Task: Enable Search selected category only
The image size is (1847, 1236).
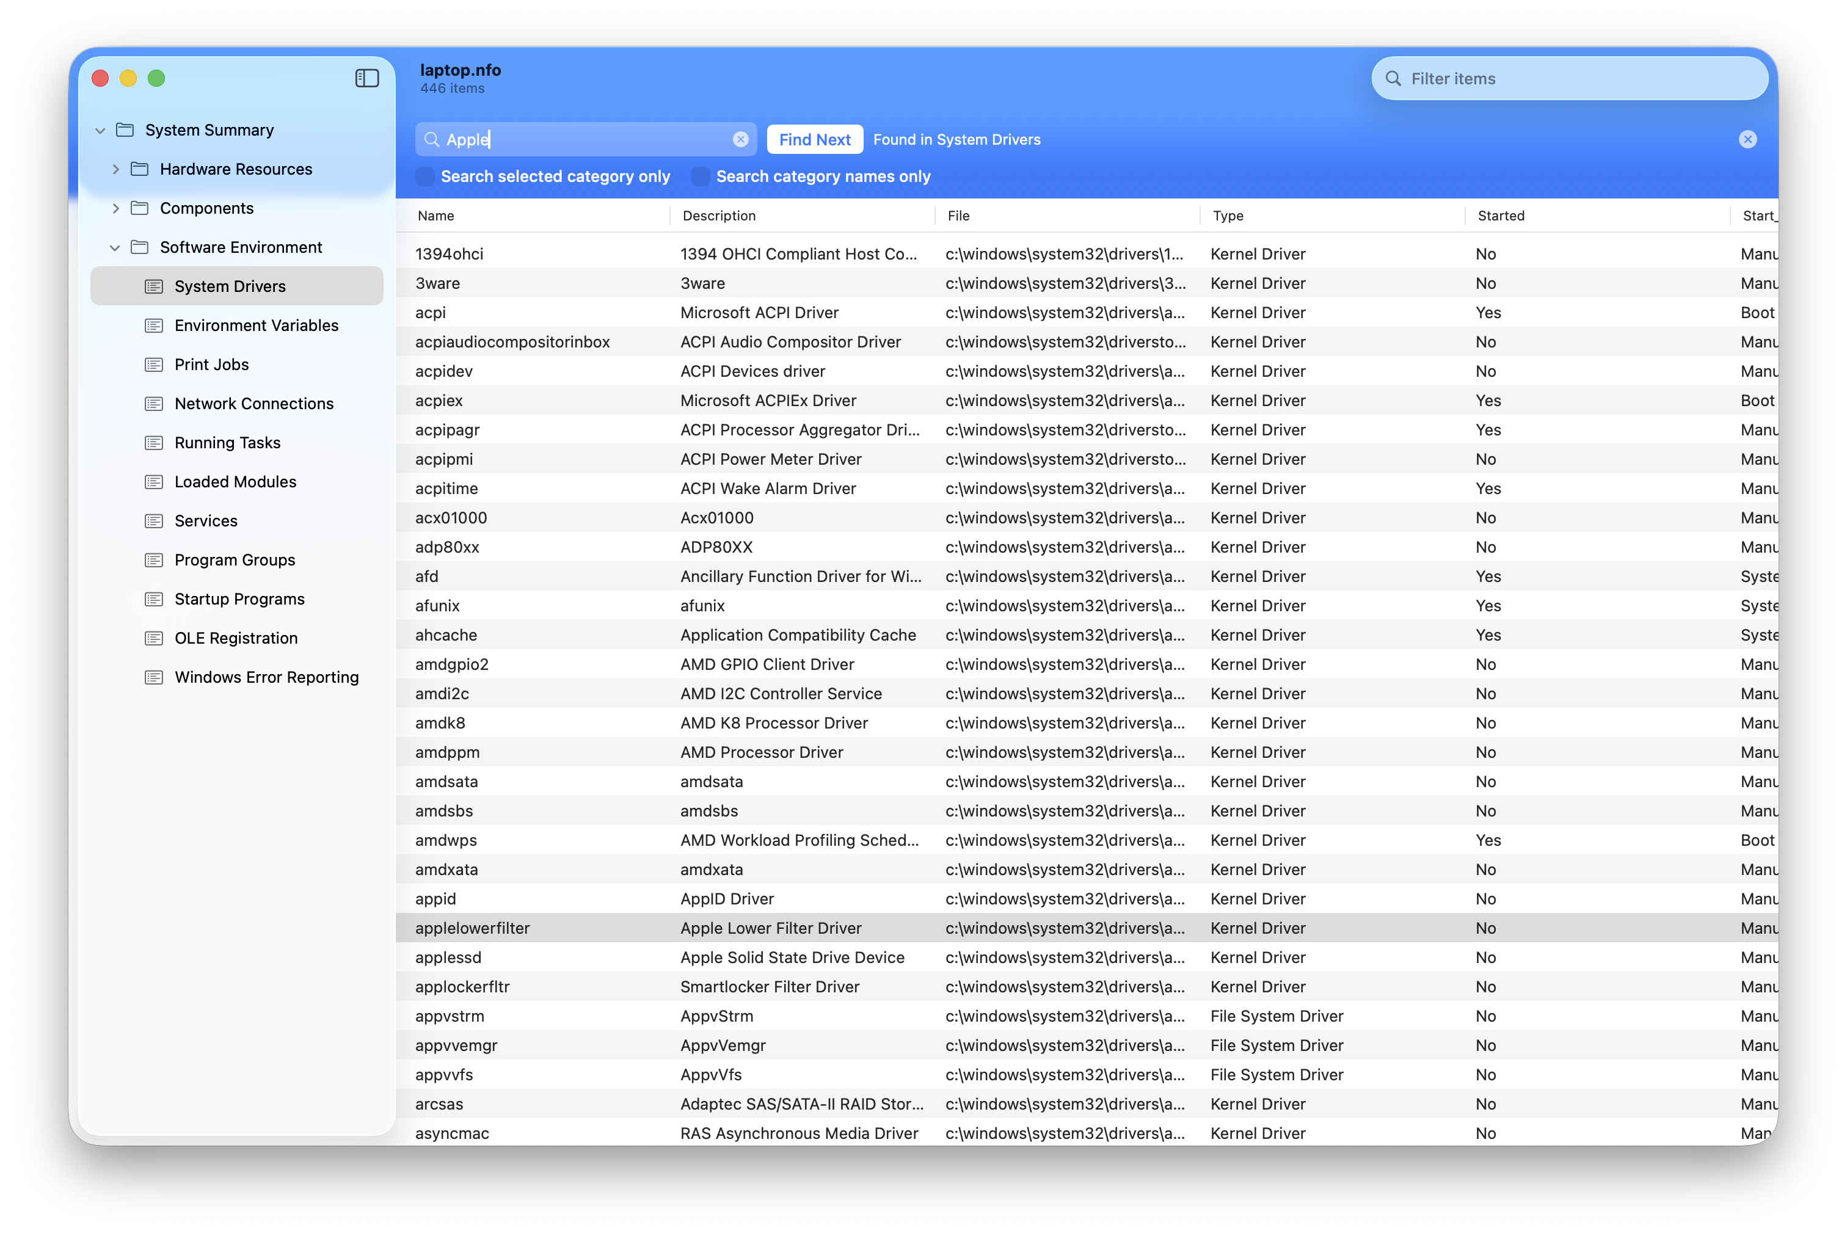Action: (x=425, y=176)
